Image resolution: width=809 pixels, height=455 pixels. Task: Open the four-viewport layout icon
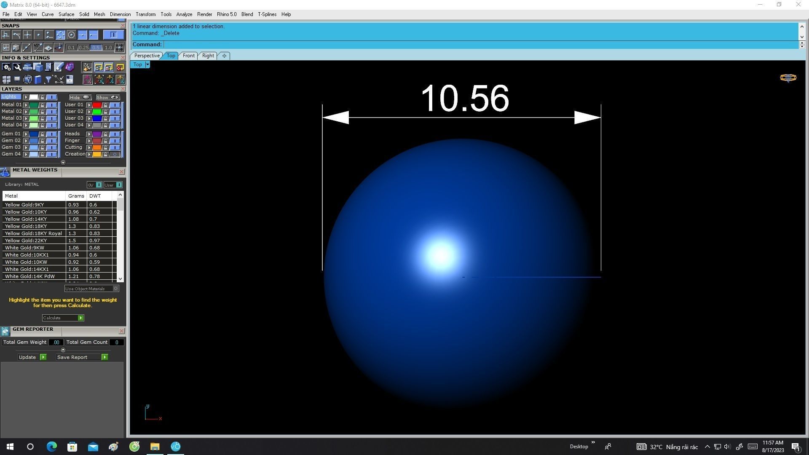click(6, 80)
